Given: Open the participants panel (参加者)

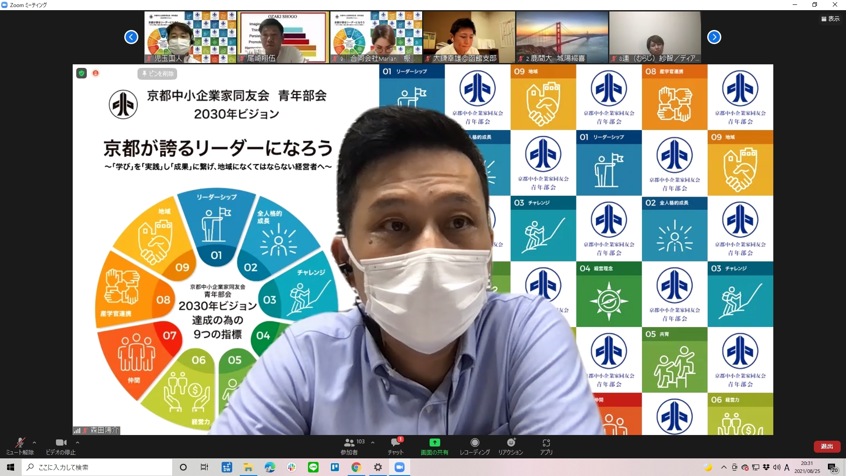Looking at the screenshot, I should click(x=349, y=446).
